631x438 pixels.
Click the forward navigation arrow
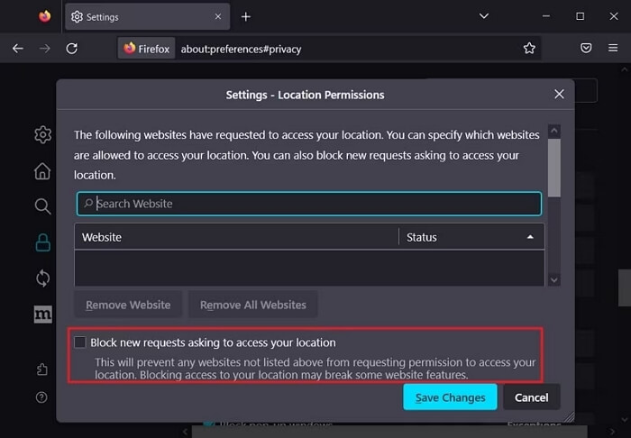[45, 49]
